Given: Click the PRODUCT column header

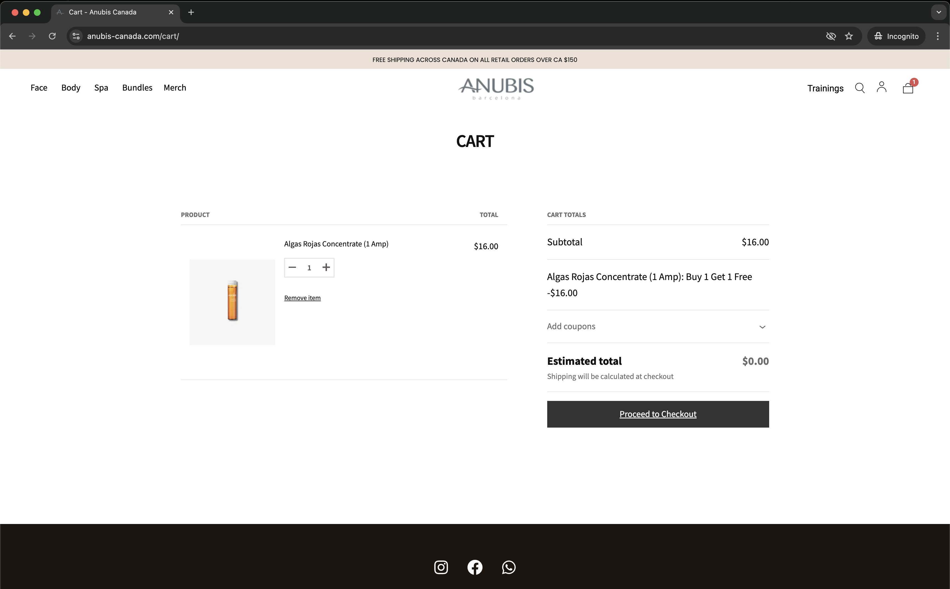Looking at the screenshot, I should pyautogui.click(x=195, y=215).
